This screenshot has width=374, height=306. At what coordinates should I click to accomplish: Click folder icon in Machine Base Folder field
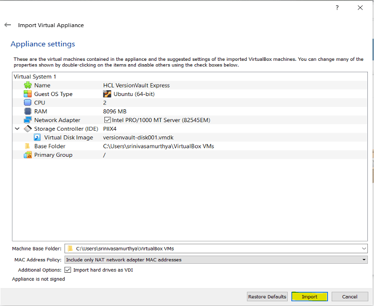tap(70, 249)
